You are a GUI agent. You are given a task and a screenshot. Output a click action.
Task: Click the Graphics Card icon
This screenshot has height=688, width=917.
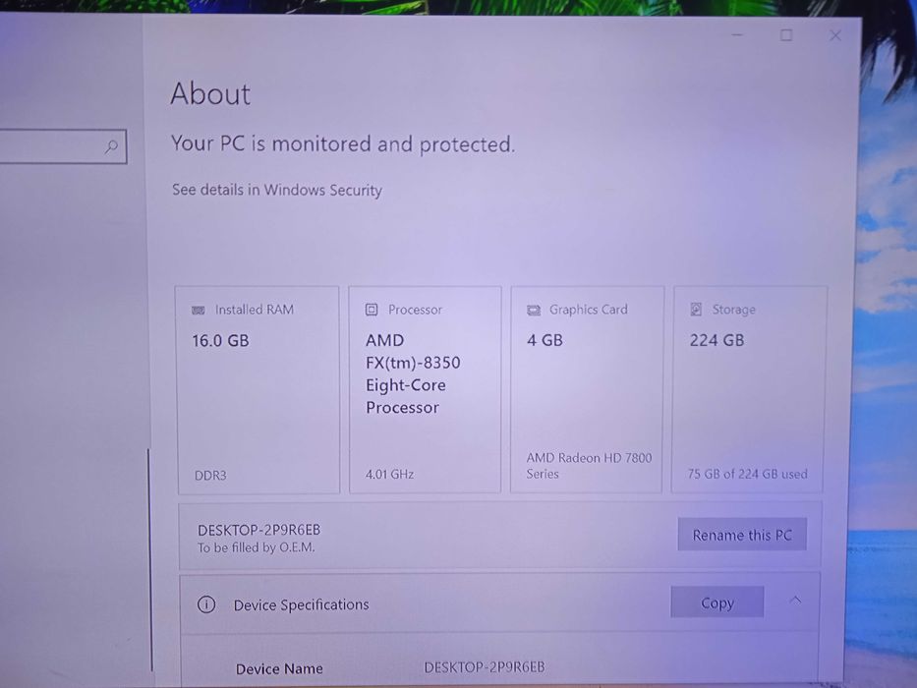point(534,310)
